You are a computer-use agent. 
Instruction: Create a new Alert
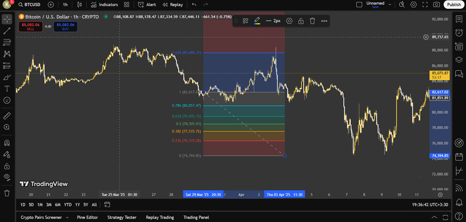pyautogui.click(x=147, y=5)
